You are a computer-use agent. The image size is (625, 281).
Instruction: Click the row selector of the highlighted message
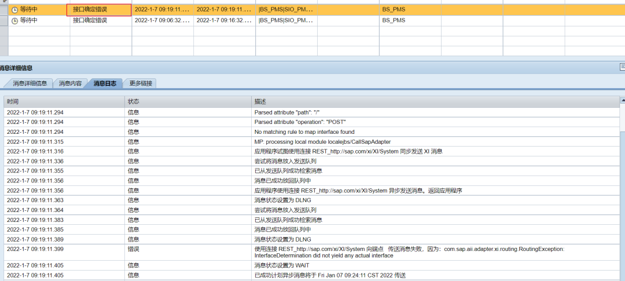[4, 10]
